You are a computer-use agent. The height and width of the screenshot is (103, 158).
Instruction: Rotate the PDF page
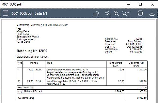pos(96,13)
